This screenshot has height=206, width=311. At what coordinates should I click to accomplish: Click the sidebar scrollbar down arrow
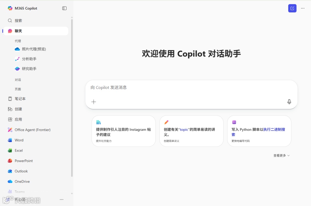pos(72,194)
